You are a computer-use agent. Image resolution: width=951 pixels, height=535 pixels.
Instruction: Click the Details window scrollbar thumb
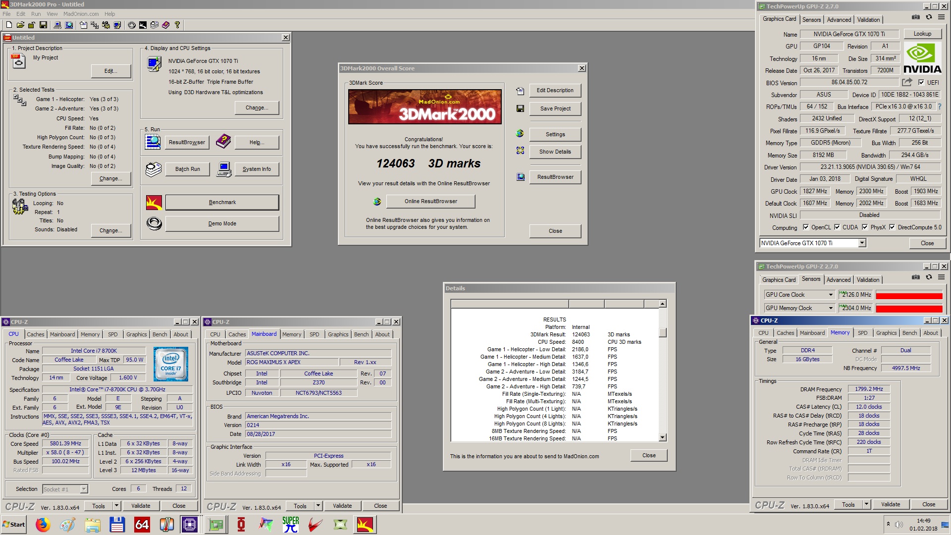click(x=663, y=332)
